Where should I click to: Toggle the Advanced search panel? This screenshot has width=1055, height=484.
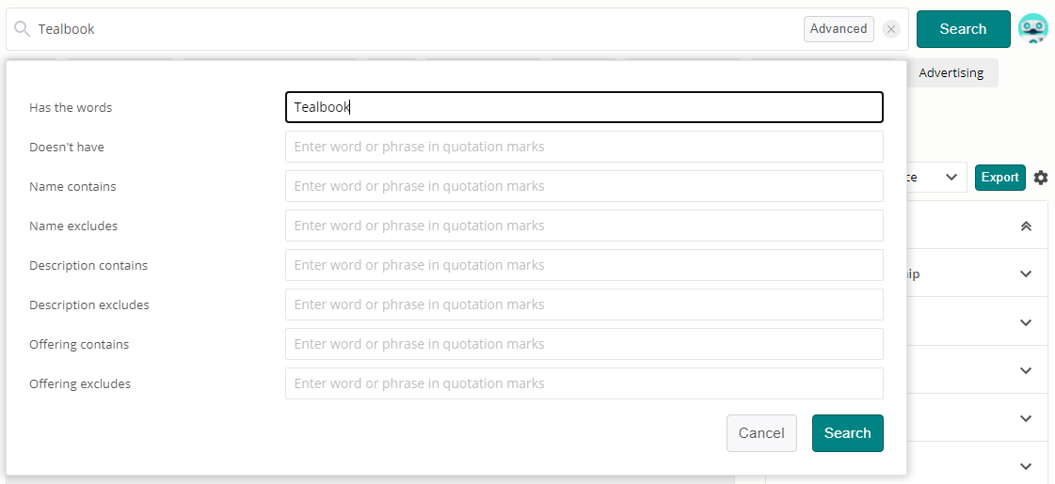[839, 29]
